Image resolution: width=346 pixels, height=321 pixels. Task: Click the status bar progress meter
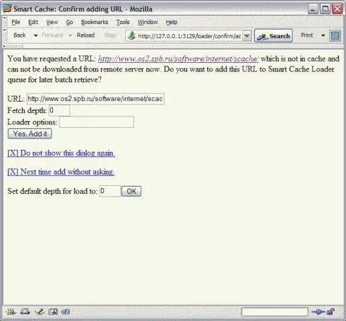(x=275, y=312)
